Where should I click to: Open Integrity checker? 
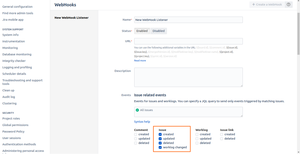click(x=14, y=61)
